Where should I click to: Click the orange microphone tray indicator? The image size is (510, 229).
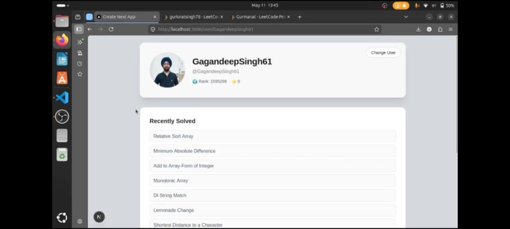(417, 6)
